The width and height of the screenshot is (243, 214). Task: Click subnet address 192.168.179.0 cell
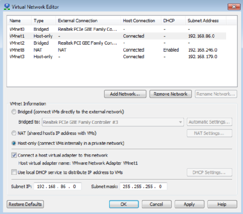[x=203, y=57]
